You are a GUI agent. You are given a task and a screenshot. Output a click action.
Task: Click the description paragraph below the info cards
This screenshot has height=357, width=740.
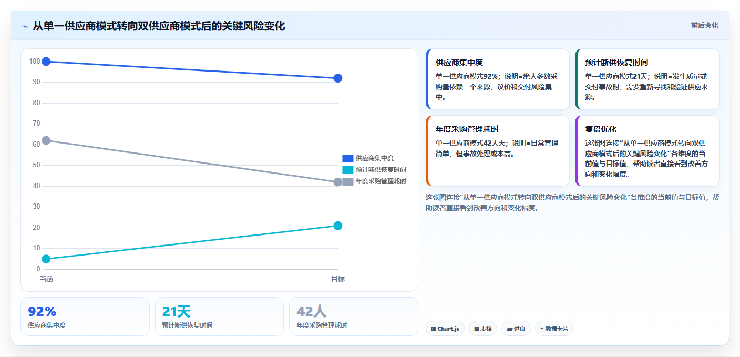point(572,202)
